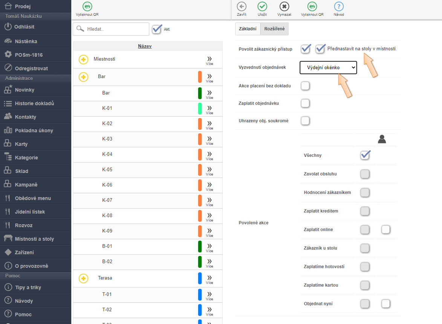Screen dimensions: 442x324
Task: Open the Návod help icon in toolbar
Action: pyautogui.click(x=339, y=6)
